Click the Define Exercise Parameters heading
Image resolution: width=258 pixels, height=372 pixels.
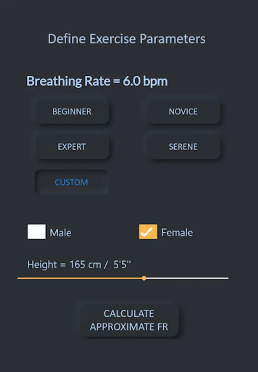pyautogui.click(x=127, y=38)
